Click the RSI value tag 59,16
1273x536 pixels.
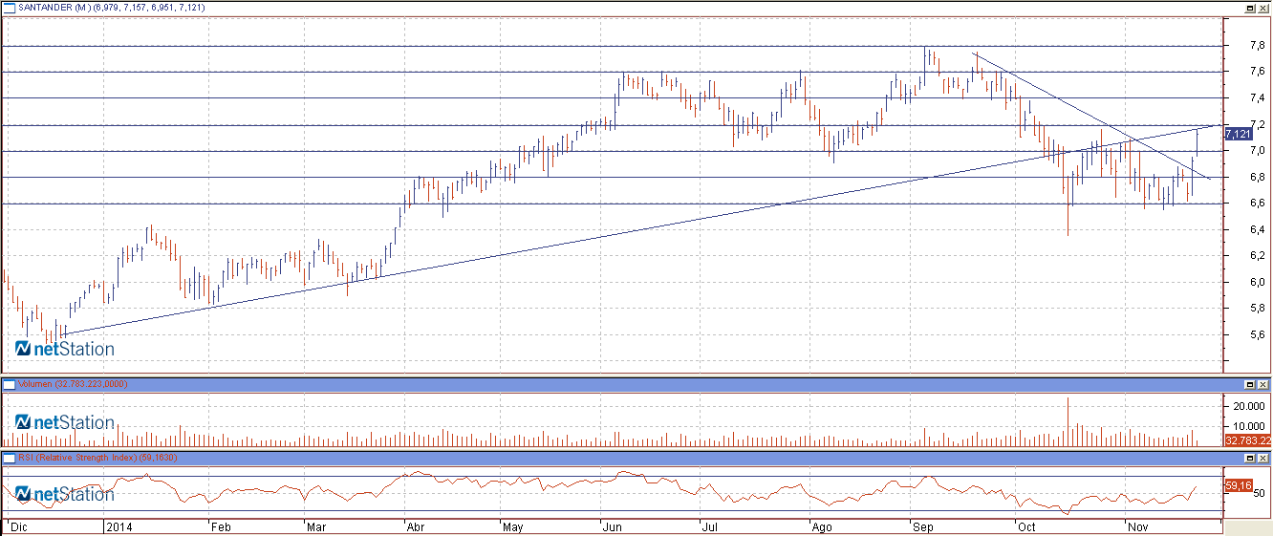point(1239,485)
